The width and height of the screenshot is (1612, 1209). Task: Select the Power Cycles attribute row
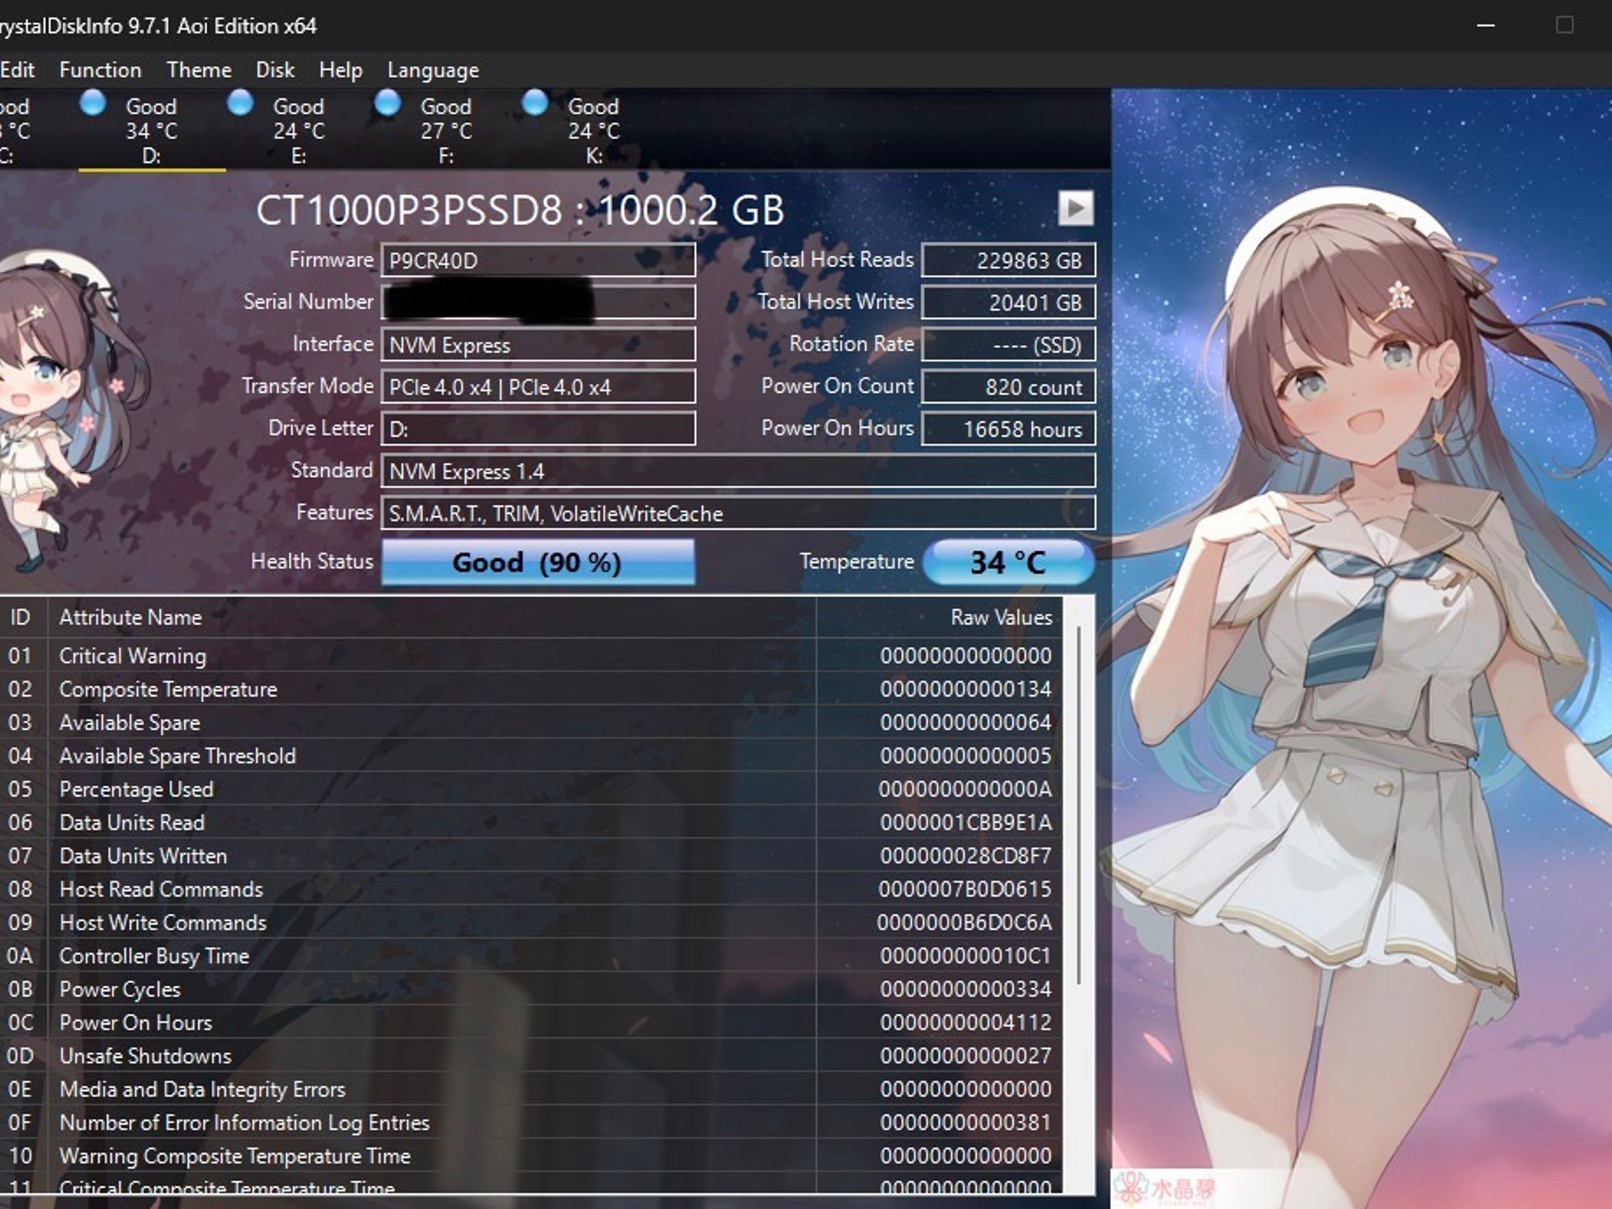(531, 989)
